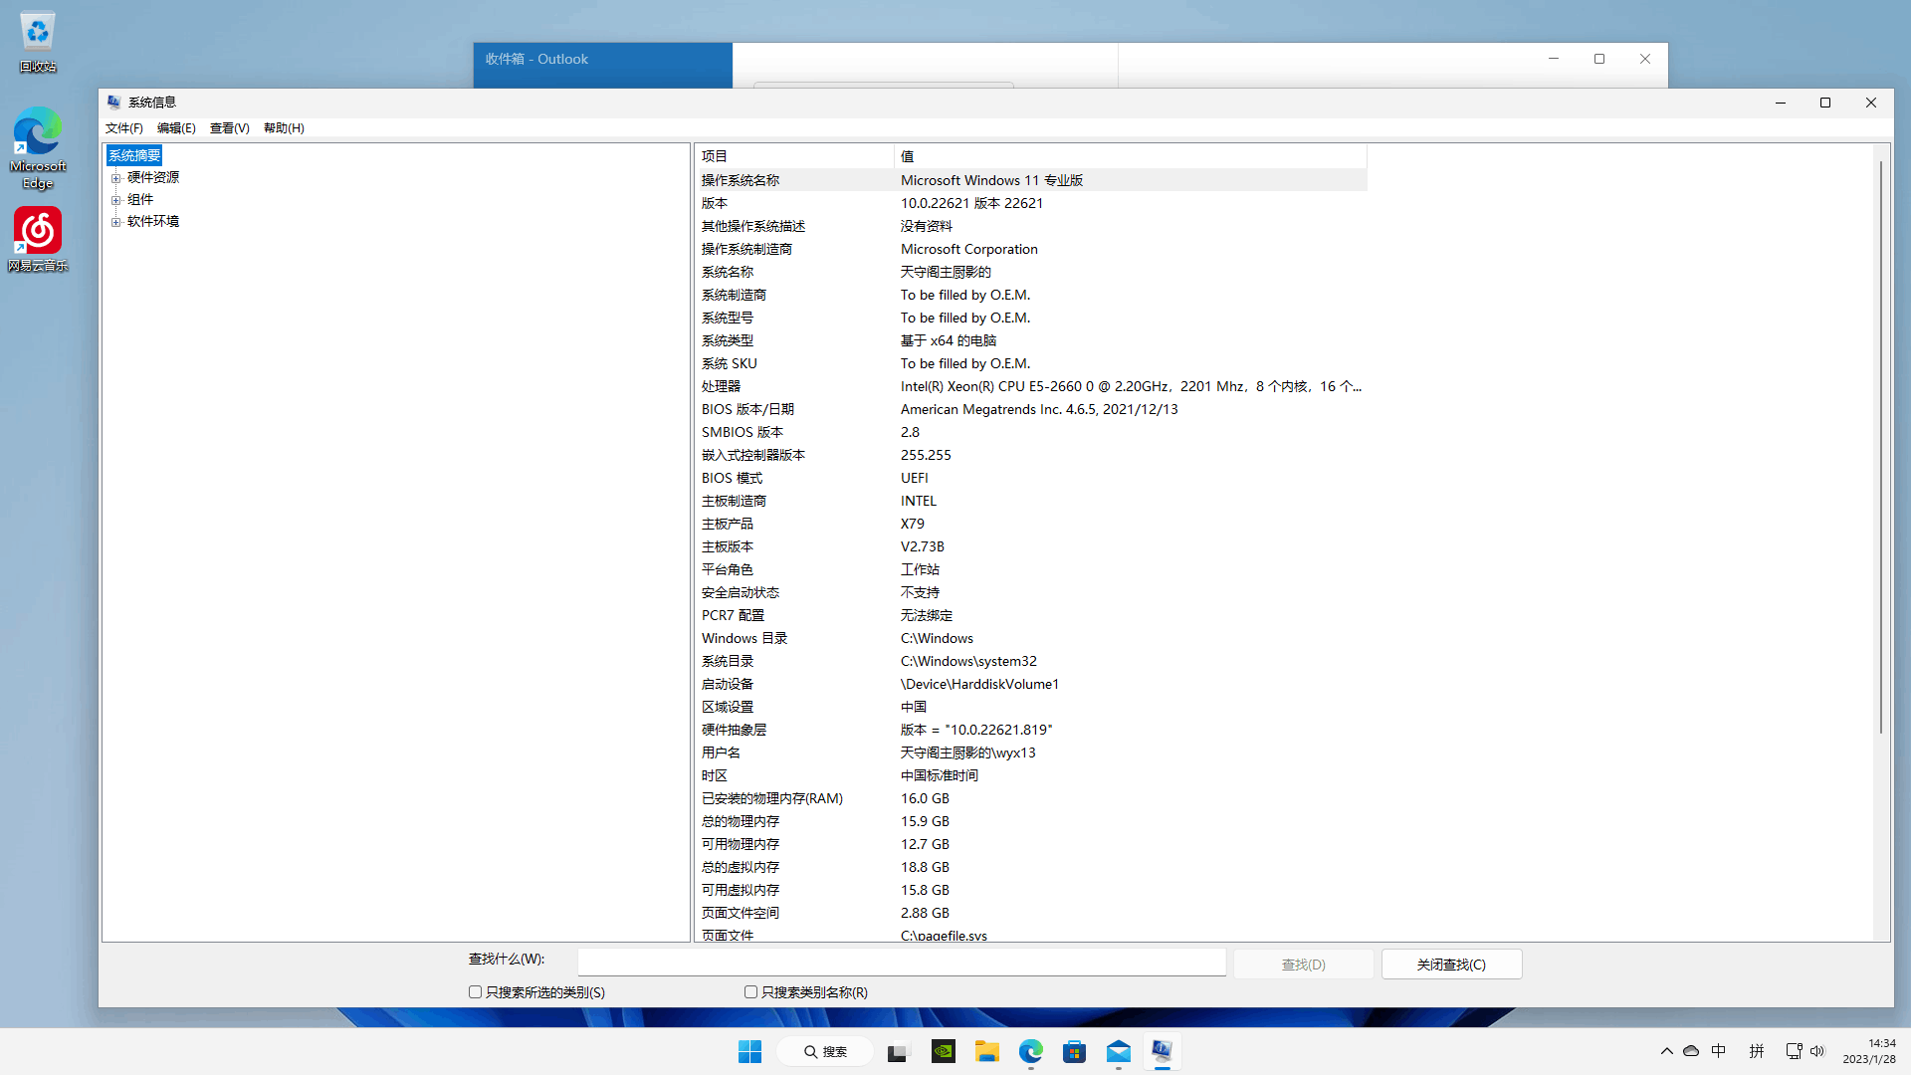Select the 已安装的物理内存(RAM) row

(1031, 798)
